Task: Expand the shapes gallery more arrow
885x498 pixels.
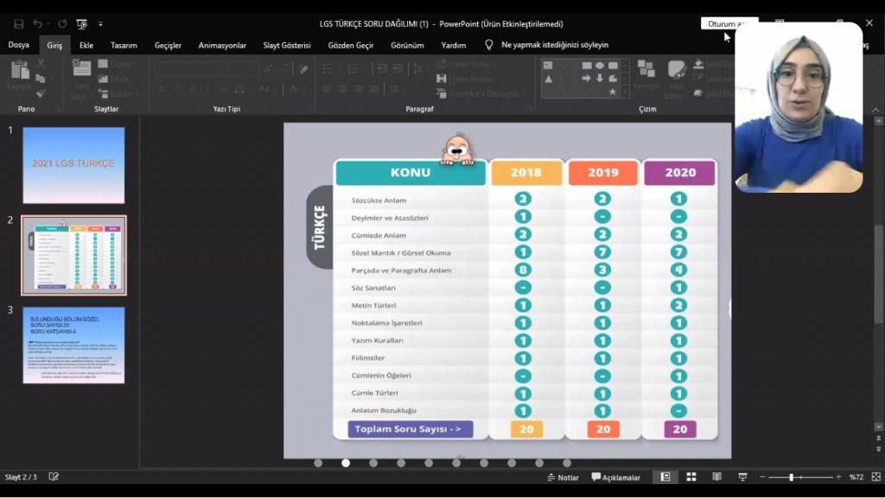Action: 626,92
